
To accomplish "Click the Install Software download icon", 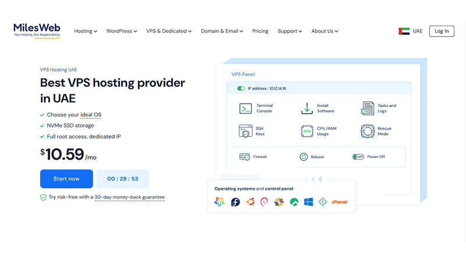I will pyautogui.click(x=307, y=108).
